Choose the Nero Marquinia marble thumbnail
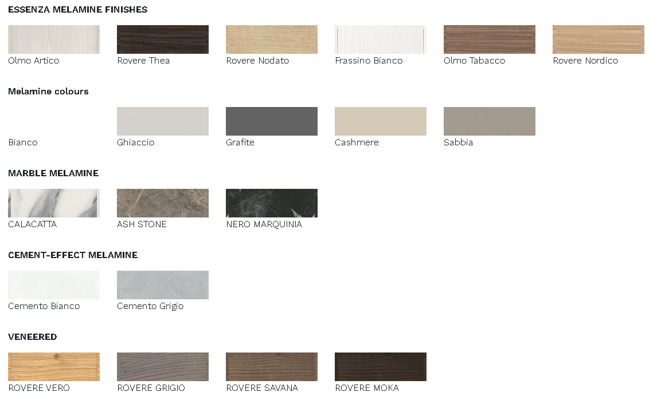Screen dimensions: 665x404 click(272, 203)
